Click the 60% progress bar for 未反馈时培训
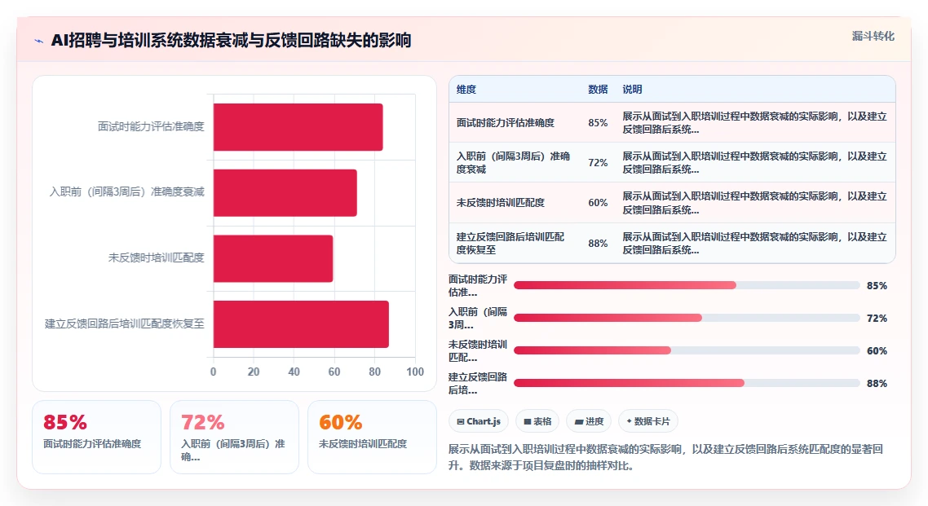The image size is (928, 506). pos(687,350)
